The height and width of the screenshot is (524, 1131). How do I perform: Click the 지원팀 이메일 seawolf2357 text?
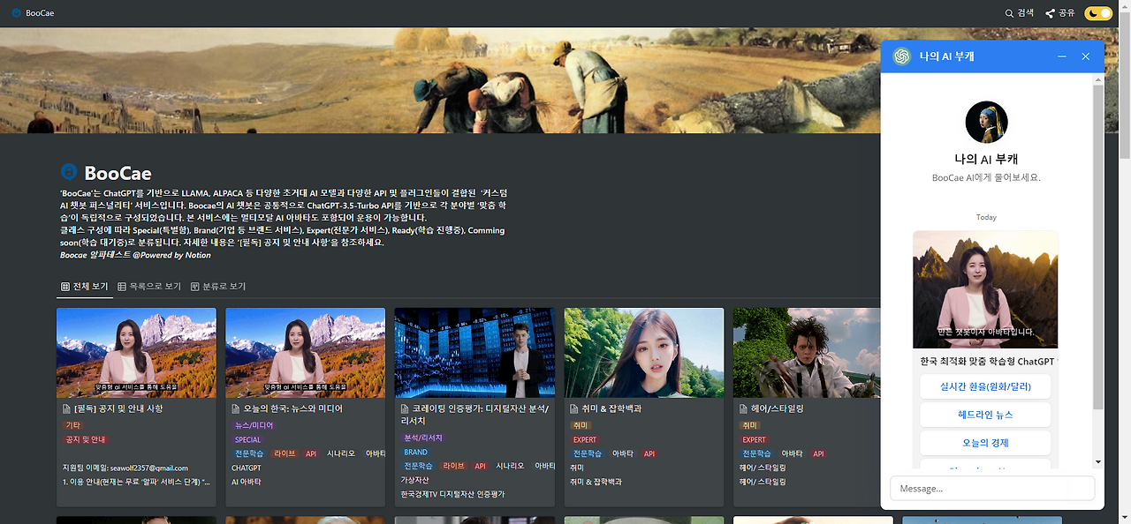125,468
